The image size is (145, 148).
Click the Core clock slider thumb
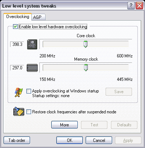(85, 44)
